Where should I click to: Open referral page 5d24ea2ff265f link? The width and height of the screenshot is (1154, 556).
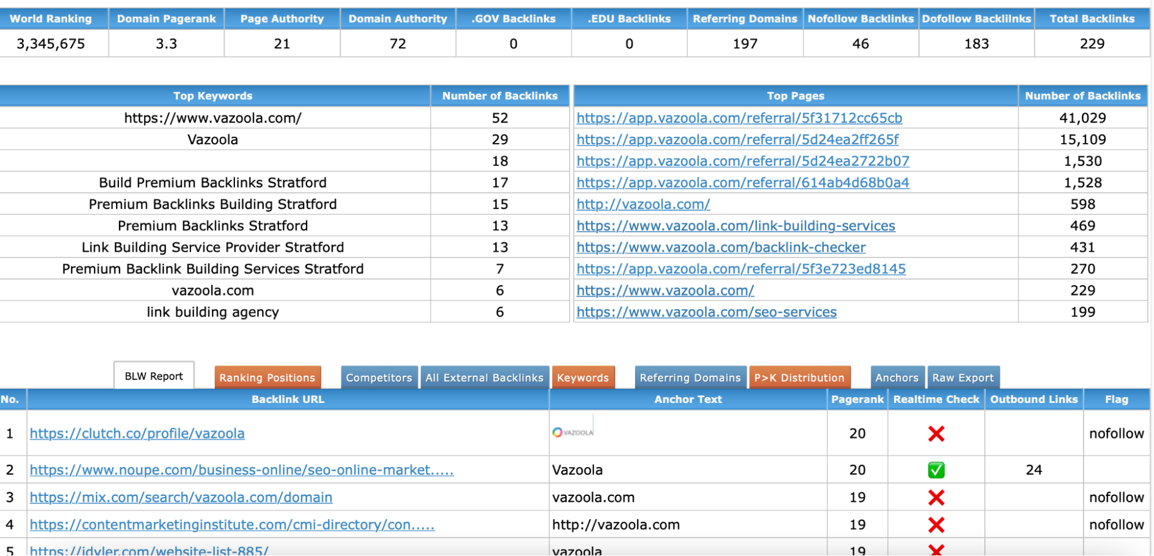click(738, 139)
